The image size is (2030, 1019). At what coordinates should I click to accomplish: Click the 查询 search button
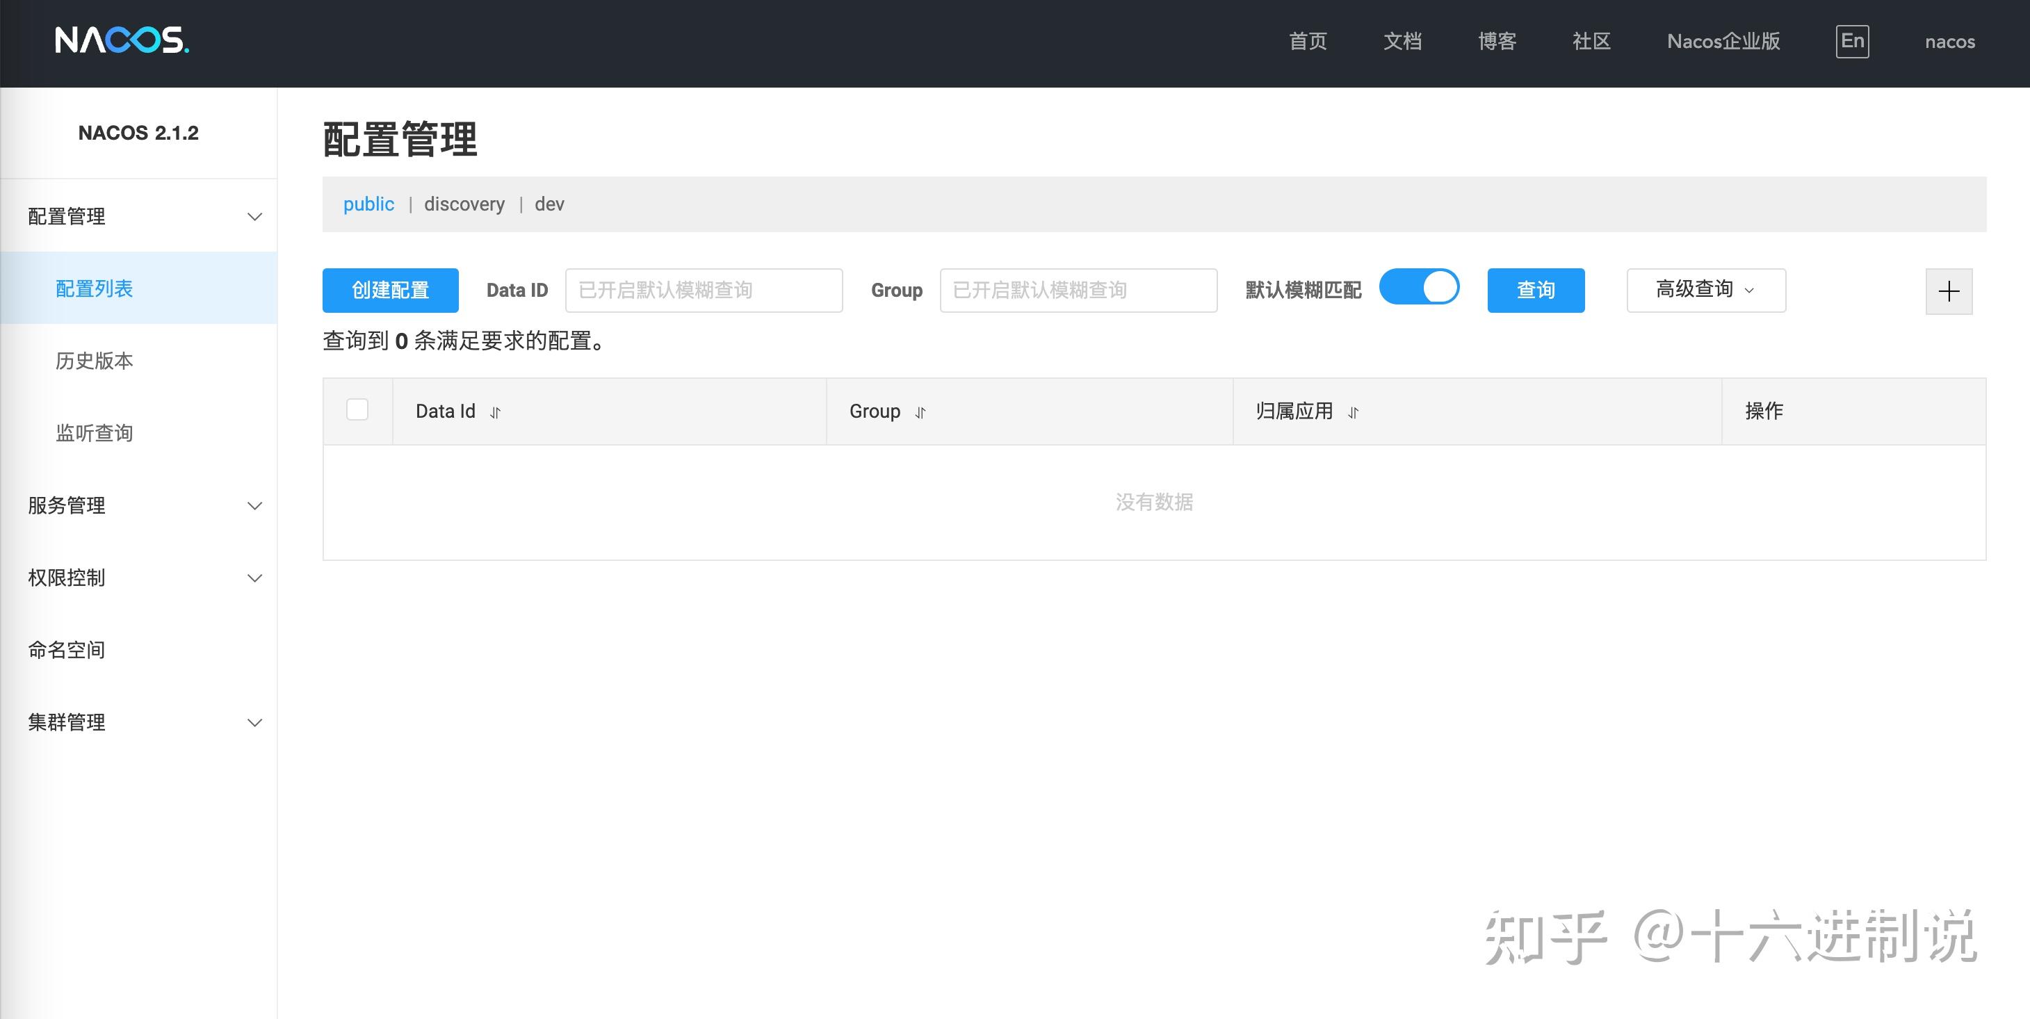pyautogui.click(x=1535, y=290)
